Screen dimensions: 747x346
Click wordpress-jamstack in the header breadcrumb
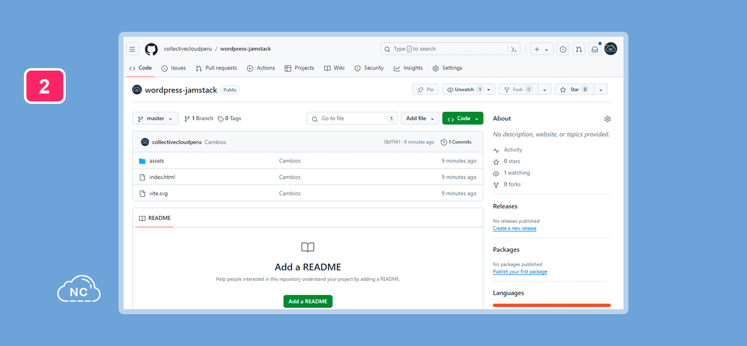246,49
